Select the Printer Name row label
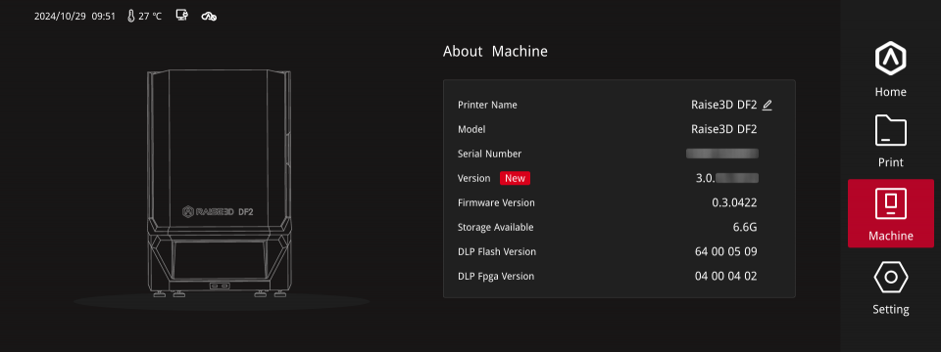Viewport: 941px width, 352px height. click(x=487, y=105)
